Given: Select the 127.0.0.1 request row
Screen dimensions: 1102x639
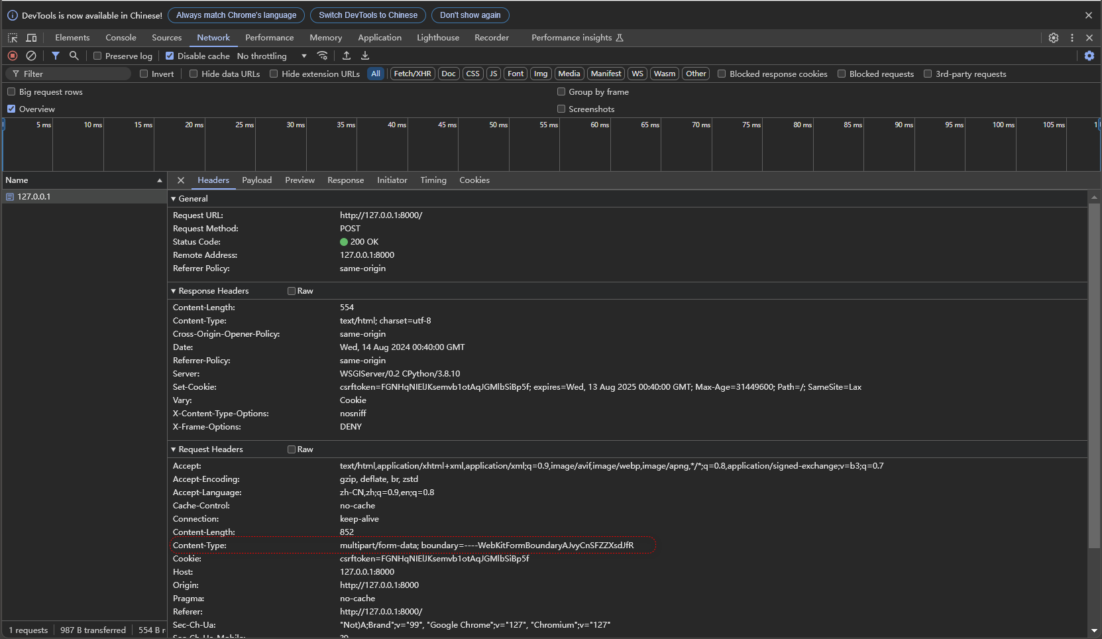Looking at the screenshot, I should (84, 197).
